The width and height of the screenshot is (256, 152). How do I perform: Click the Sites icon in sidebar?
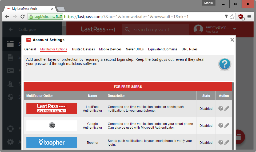[x=10, y=44]
